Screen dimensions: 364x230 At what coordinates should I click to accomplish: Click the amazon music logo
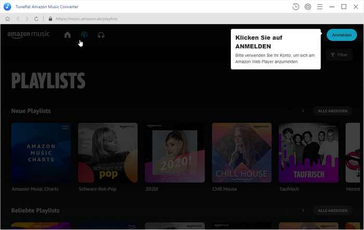29,34
